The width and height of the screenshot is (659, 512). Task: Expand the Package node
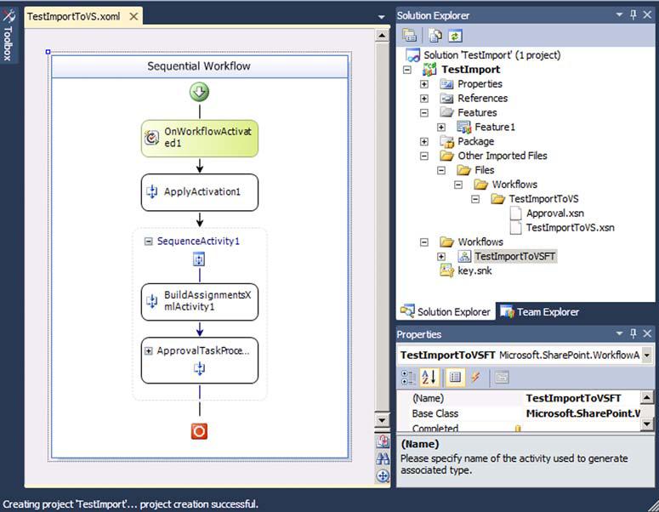coord(424,142)
